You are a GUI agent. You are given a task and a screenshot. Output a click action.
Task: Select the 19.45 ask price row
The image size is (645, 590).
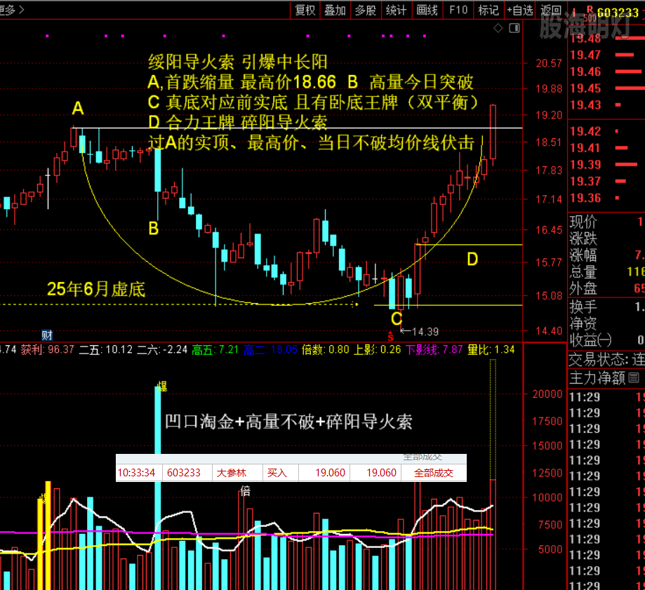[606, 88]
